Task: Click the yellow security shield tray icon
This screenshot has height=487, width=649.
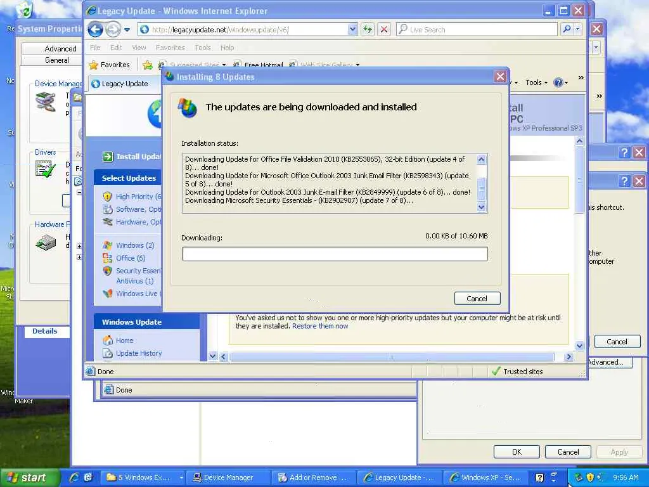Action: coord(590,477)
